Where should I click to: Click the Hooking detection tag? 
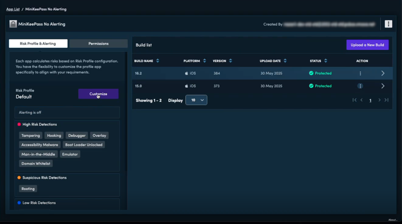54,135
